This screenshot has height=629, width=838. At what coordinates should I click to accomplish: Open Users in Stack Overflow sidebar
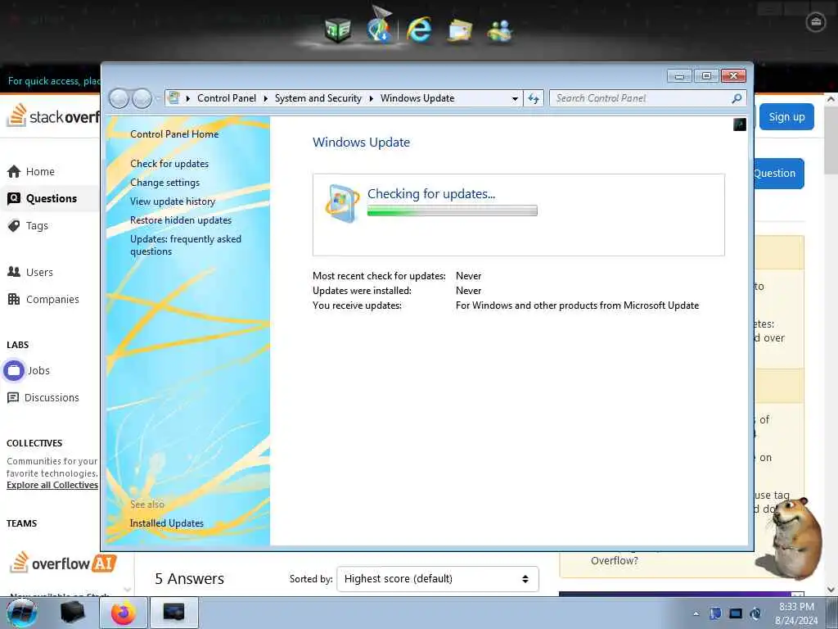39,272
